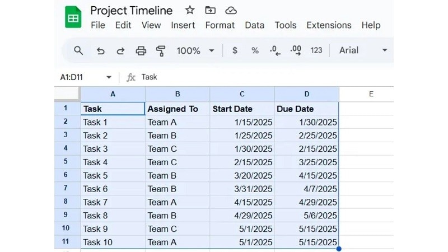448x252 pixels.
Task: Click the fx formula icon
Action: 130,77
